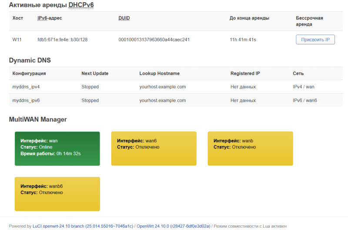The image size is (348, 235).
Task: Click the fdb5:671e:fe4e::b30/128 address
Action: tap(62, 40)
